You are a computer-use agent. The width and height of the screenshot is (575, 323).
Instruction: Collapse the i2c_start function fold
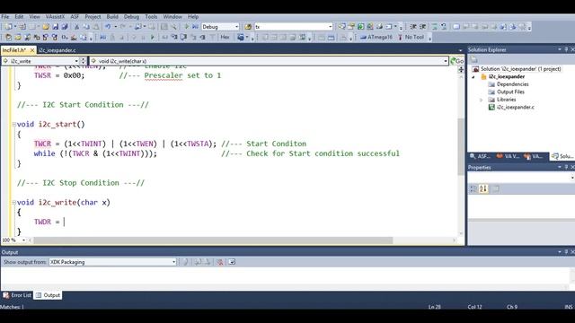click(x=14, y=125)
